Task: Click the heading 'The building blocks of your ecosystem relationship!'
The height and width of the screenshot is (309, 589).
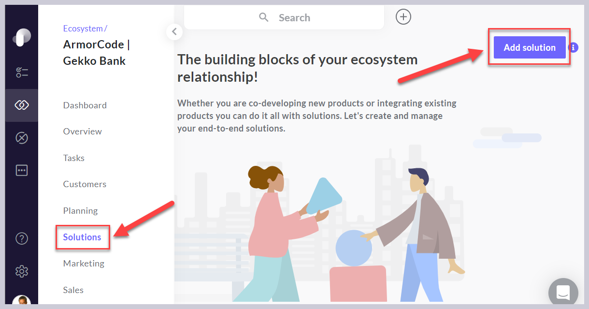Action: (x=298, y=68)
